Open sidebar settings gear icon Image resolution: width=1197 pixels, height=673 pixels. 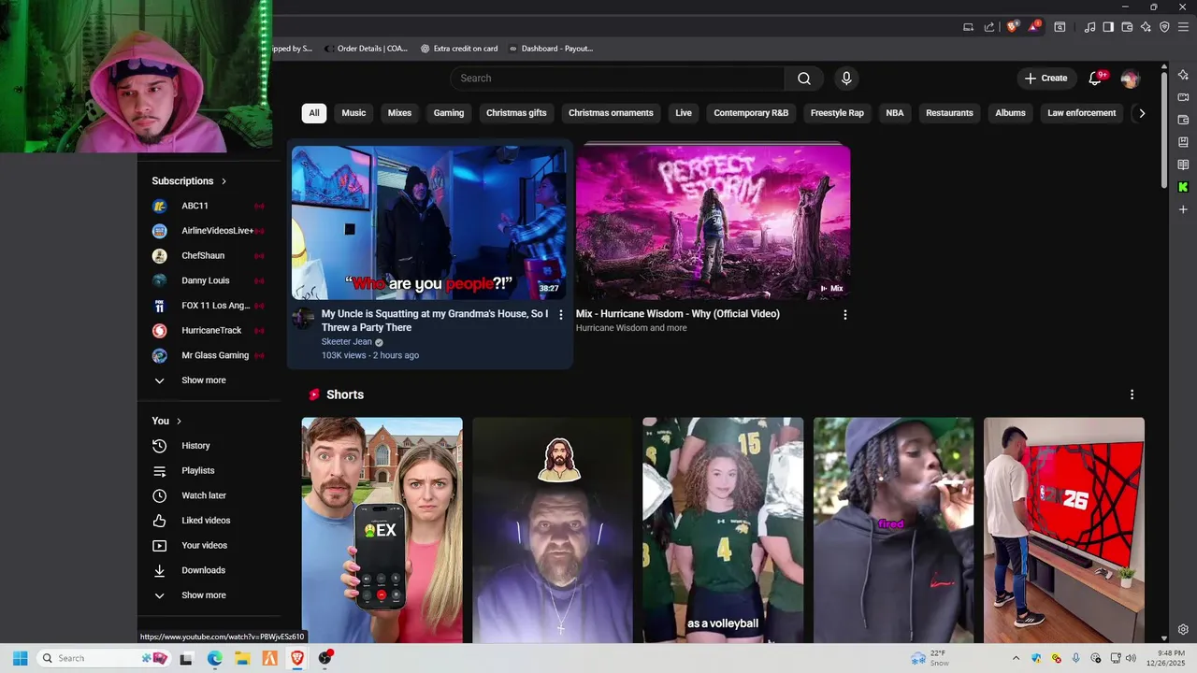[1183, 629]
